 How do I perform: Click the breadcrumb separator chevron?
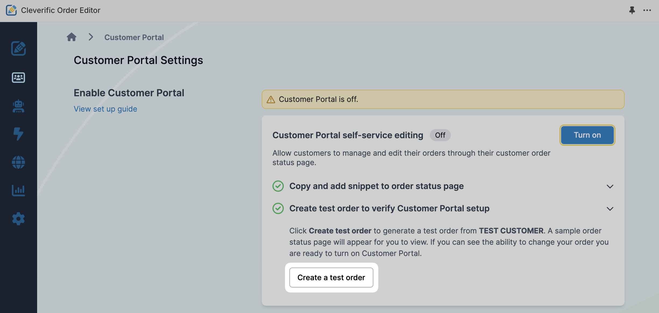(x=91, y=37)
